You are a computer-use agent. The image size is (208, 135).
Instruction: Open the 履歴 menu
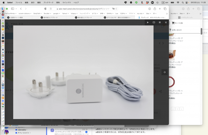(39, 2)
